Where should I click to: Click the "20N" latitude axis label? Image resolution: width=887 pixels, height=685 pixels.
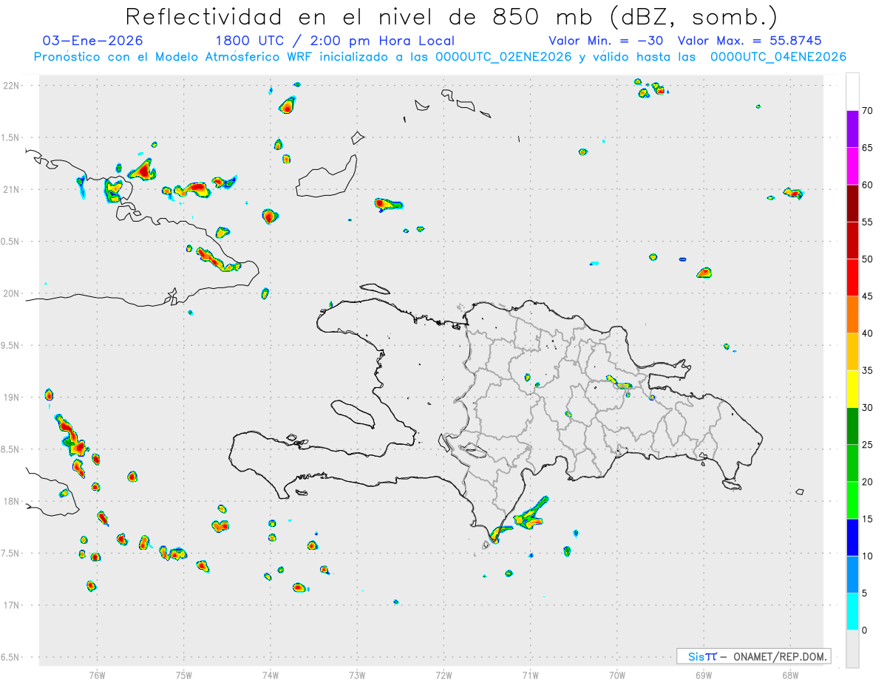pyautogui.click(x=11, y=293)
